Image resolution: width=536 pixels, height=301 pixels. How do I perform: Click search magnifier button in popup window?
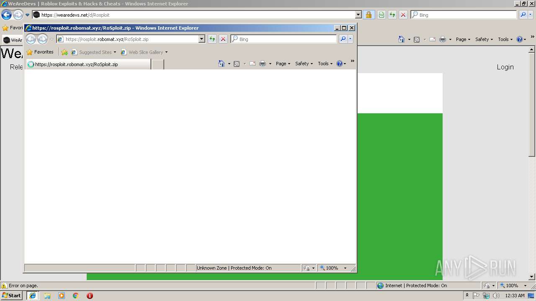pyautogui.click(x=343, y=39)
